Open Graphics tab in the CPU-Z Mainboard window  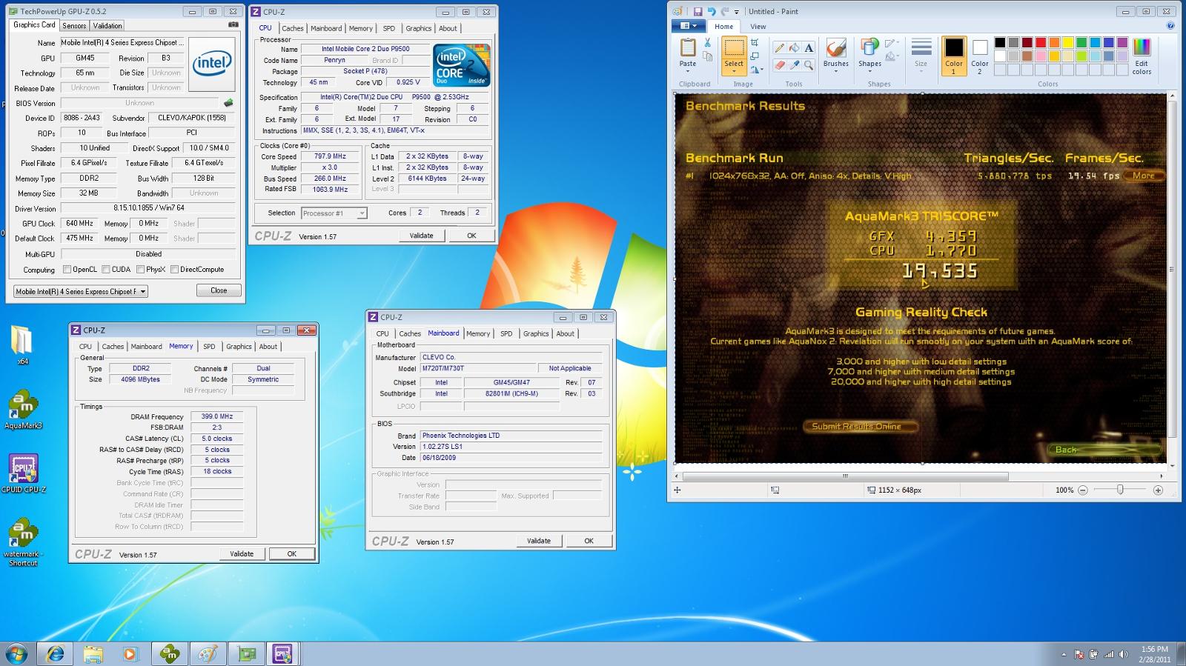click(x=536, y=334)
